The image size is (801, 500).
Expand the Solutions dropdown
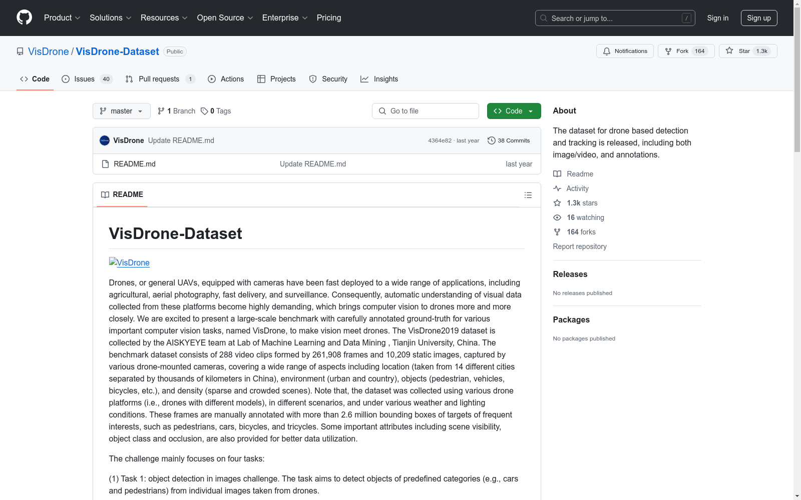(110, 17)
